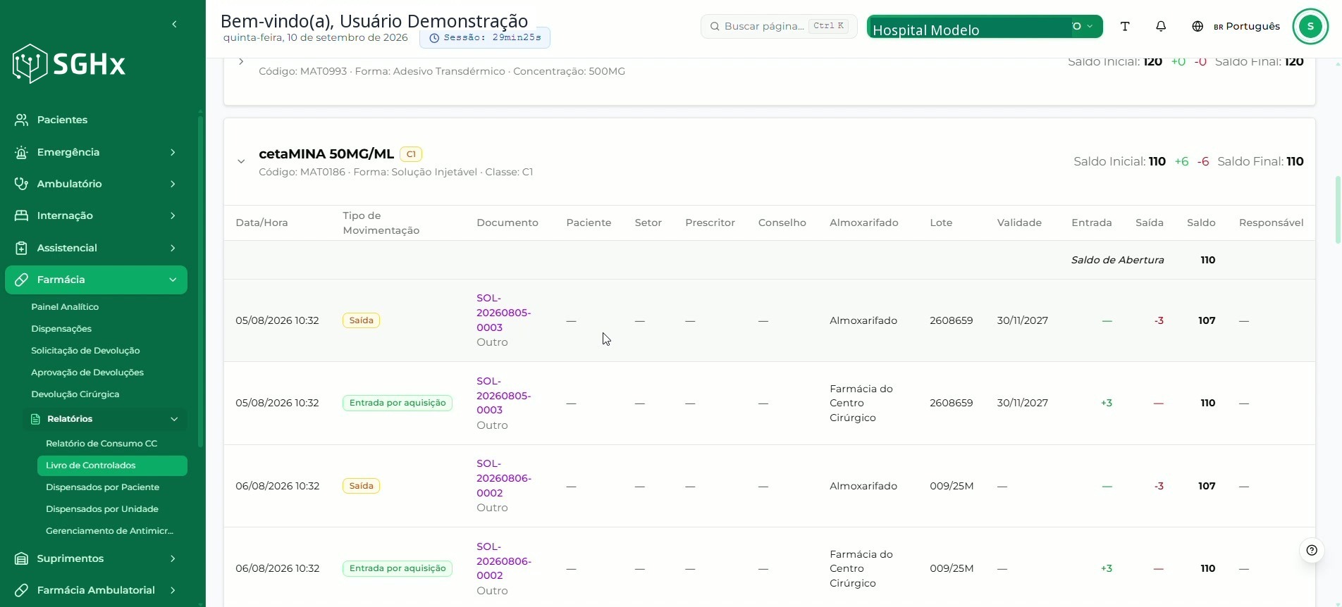Click the Farmácia pill icon
1342x607 pixels.
click(x=22, y=280)
